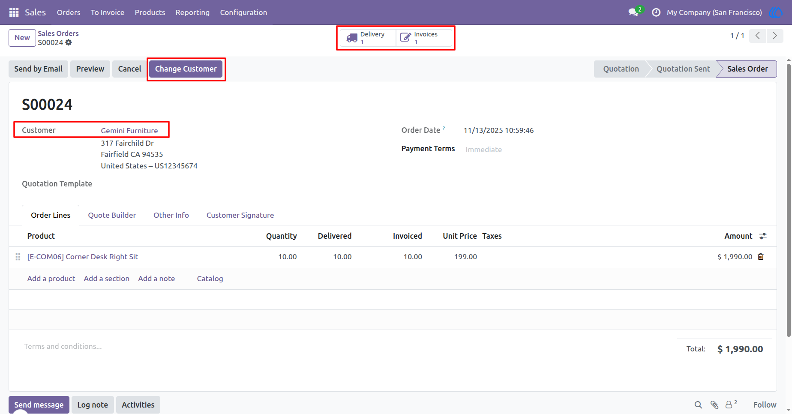This screenshot has height=414, width=792.
Task: Open the apps grid menu icon
Action: 14,12
